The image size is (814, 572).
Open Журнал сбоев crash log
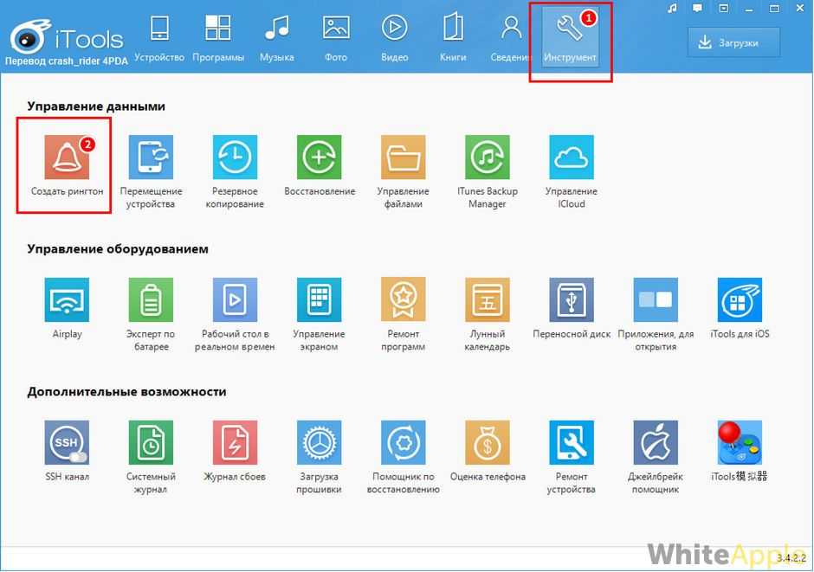pos(235,443)
